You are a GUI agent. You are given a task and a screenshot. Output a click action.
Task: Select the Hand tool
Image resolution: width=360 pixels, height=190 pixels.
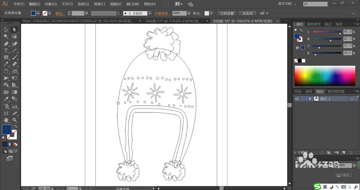point(6,120)
